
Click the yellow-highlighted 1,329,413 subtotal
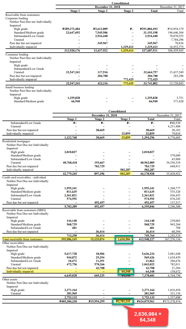point(127,50)
